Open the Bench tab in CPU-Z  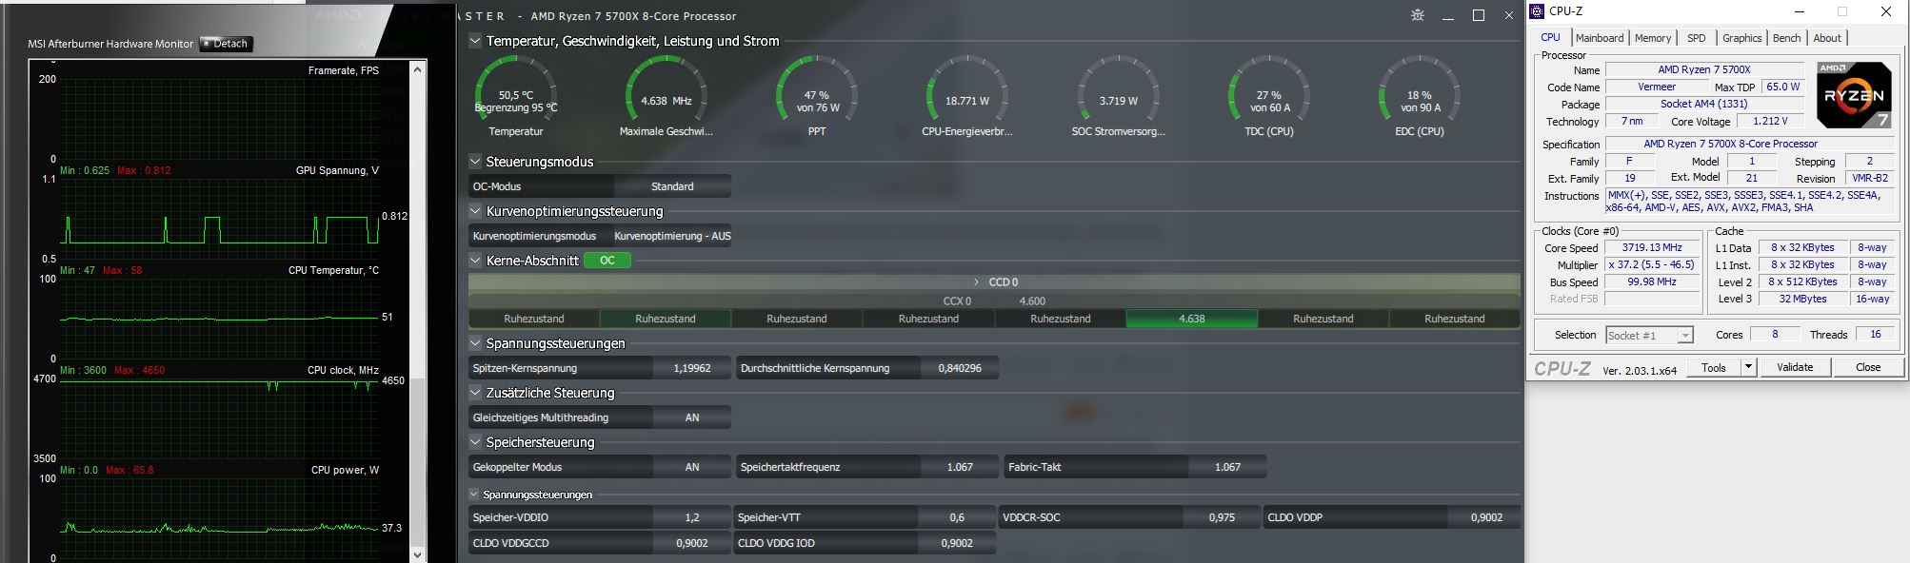(1786, 38)
